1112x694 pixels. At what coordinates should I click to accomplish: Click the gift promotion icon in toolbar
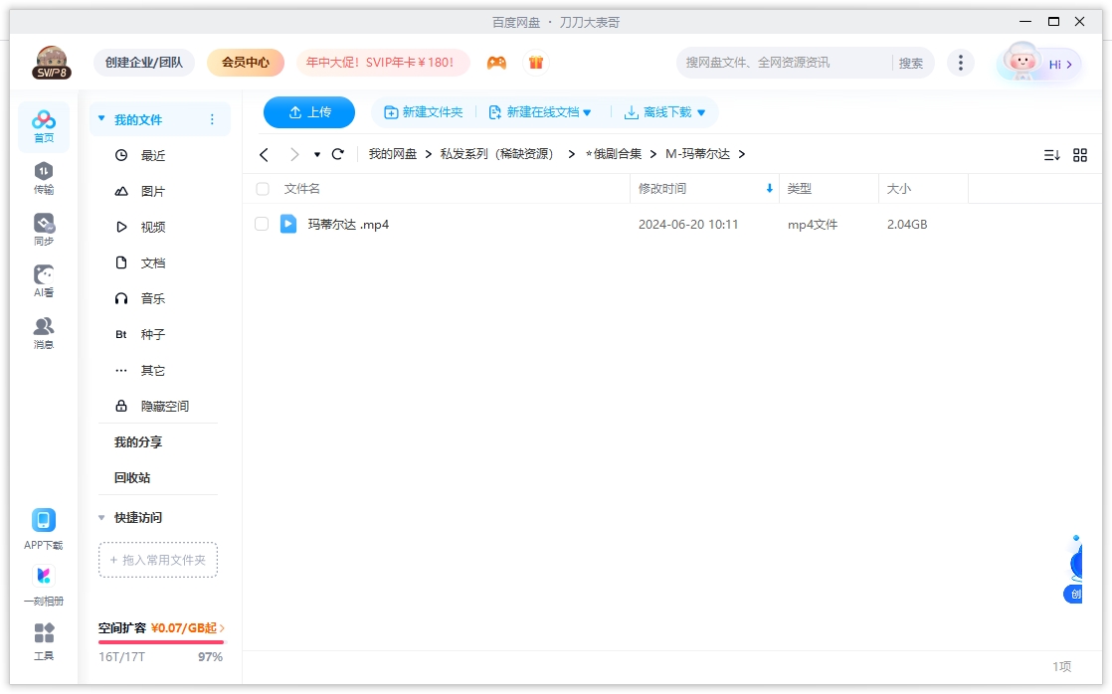tap(535, 62)
